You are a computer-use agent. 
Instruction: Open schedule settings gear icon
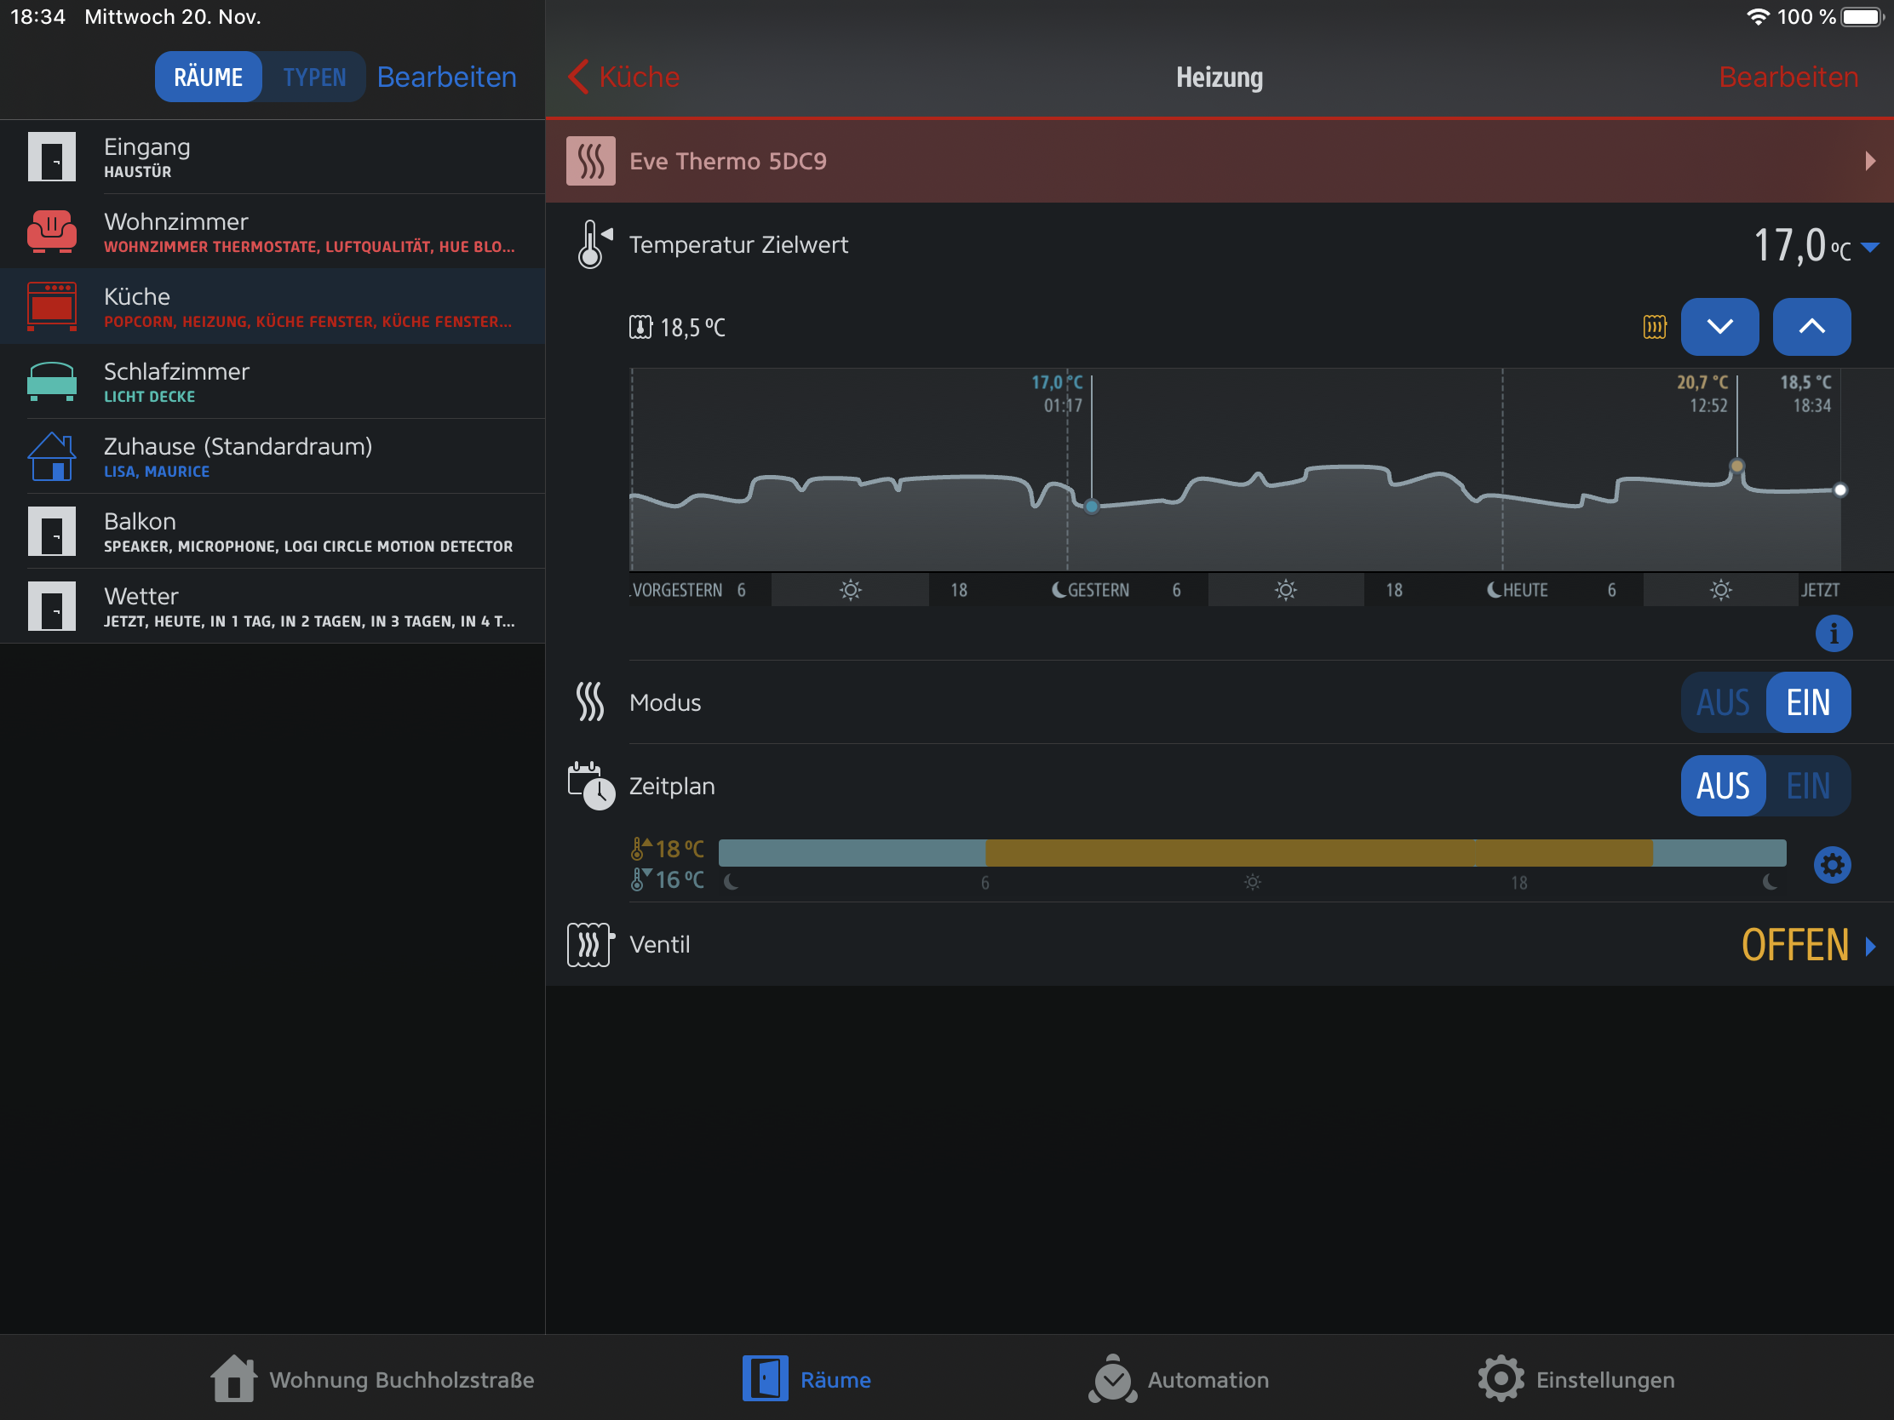point(1832,865)
